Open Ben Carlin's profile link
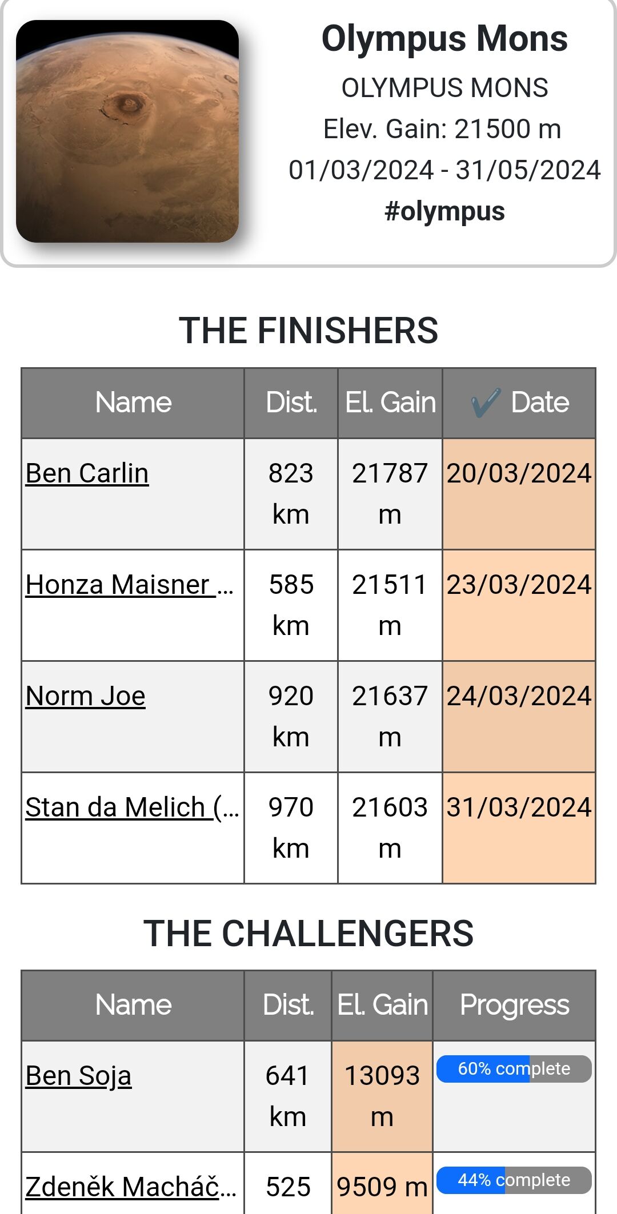Screen dimensions: 617x1214 [87, 473]
